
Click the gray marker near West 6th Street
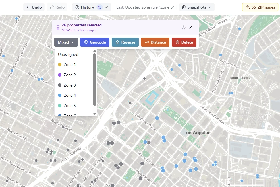(x=63, y=127)
